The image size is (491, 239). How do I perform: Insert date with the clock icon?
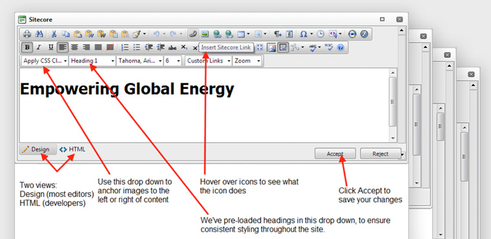tap(320, 34)
